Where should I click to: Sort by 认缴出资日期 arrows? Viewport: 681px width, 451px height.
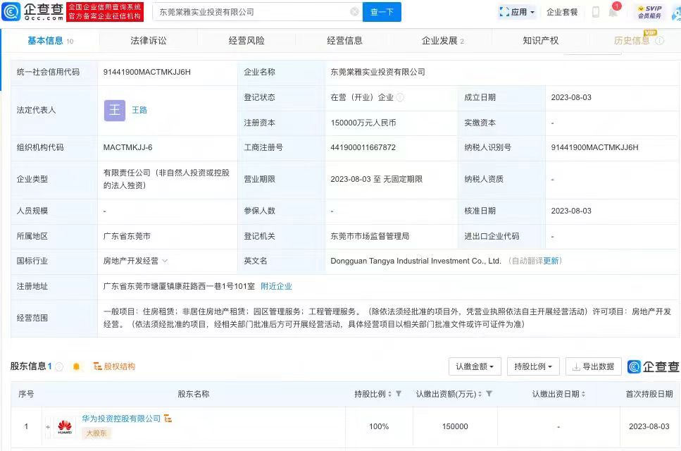click(583, 394)
